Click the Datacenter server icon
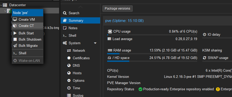This screenshot has height=97, width=232. (5, 5)
